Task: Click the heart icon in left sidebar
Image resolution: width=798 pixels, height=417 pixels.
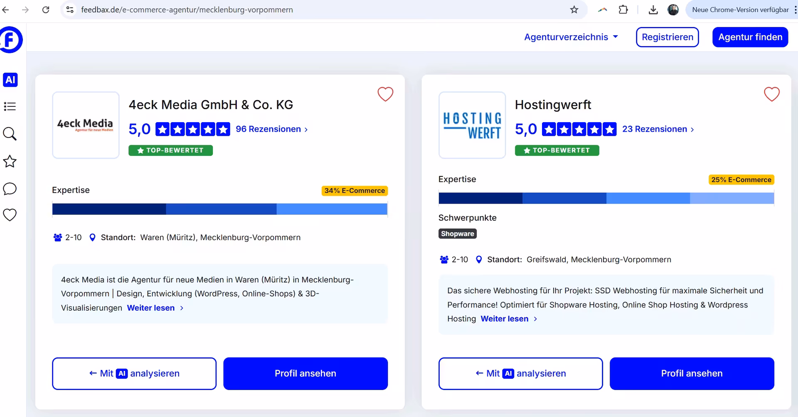Action: (x=10, y=215)
